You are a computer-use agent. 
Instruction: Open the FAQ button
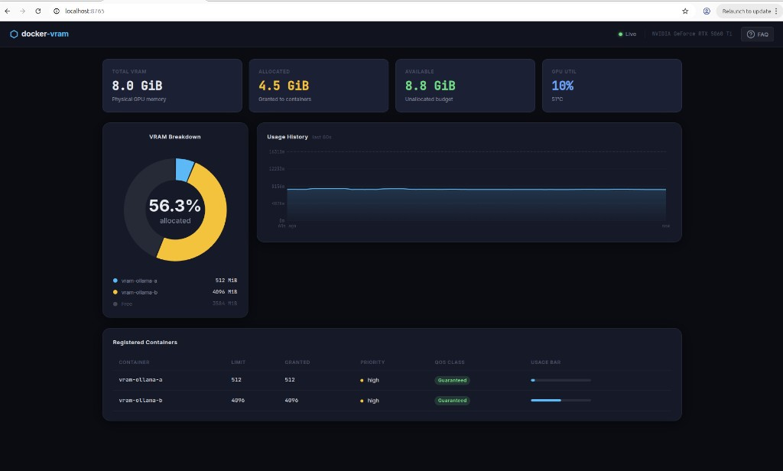[757, 34]
